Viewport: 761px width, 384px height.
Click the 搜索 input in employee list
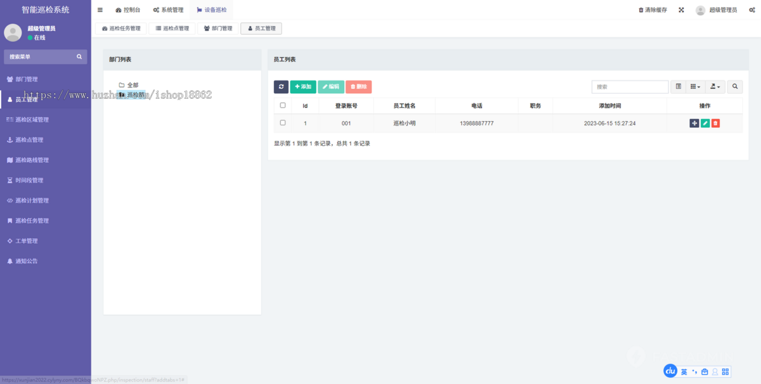(630, 87)
